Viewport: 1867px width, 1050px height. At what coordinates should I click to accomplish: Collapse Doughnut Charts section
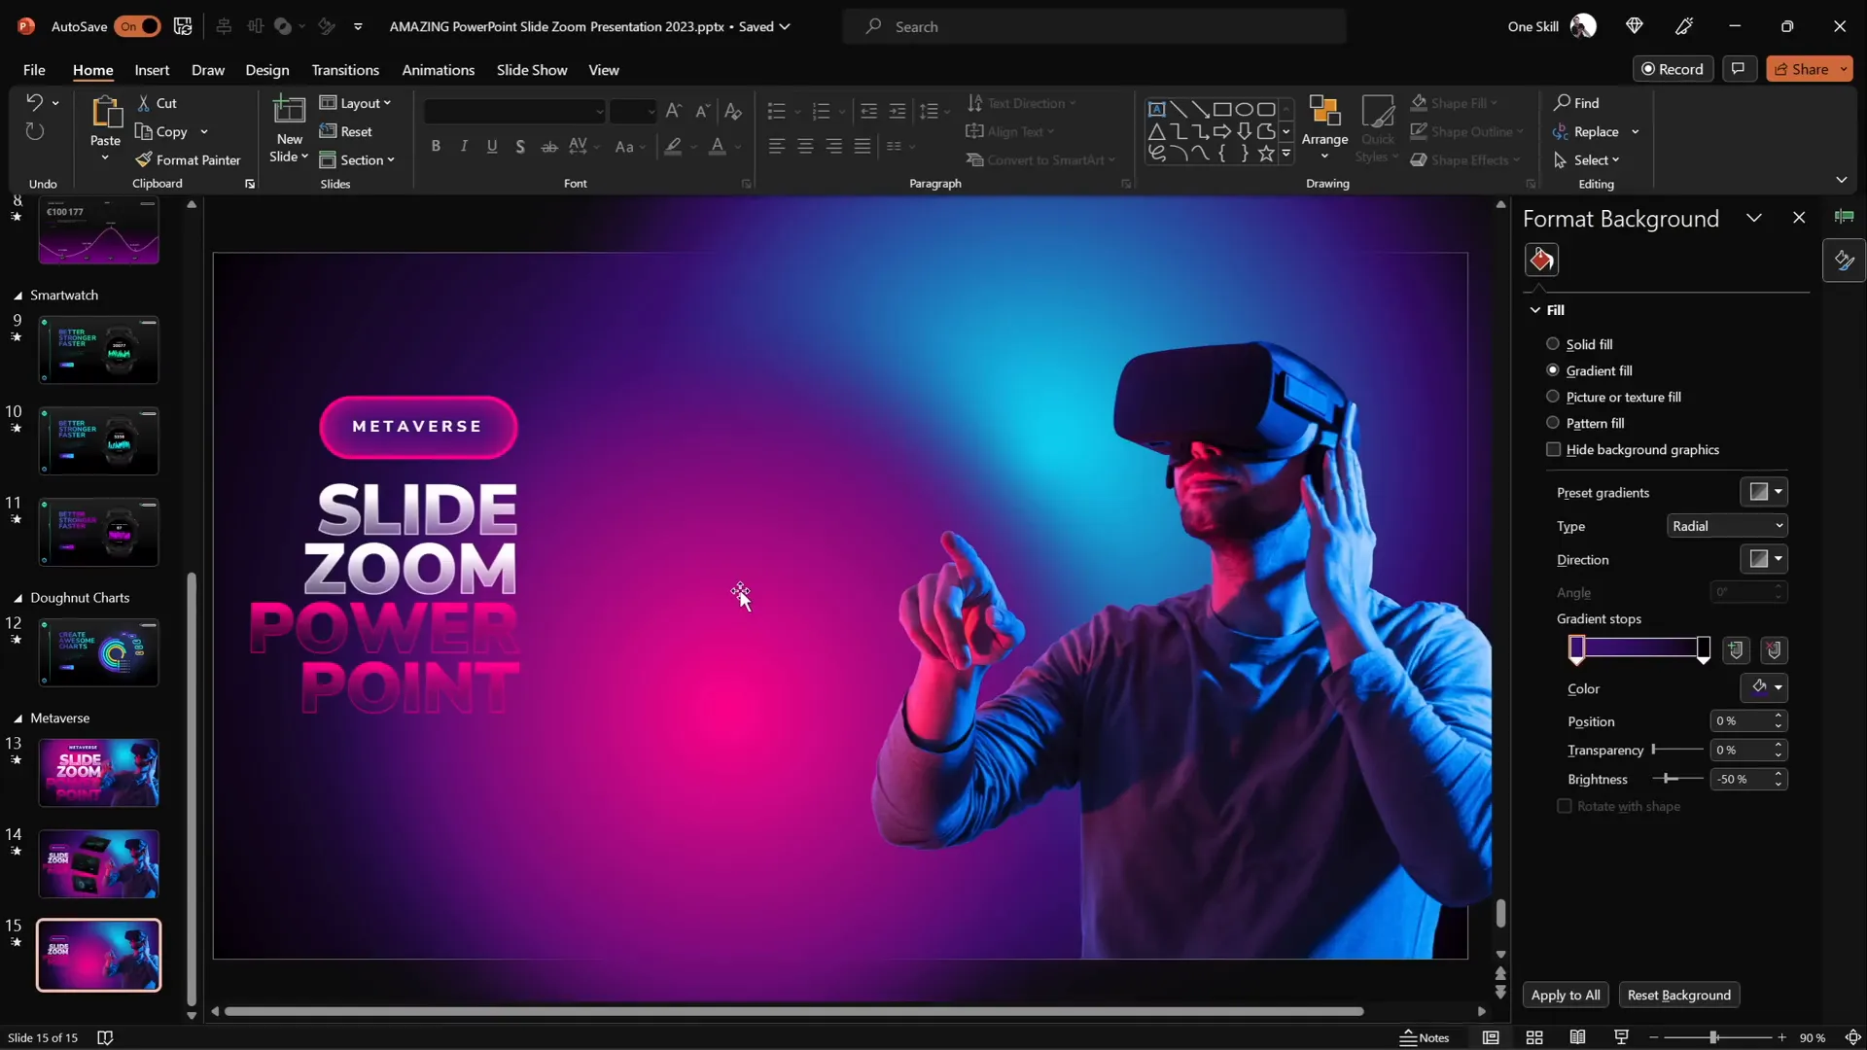(18, 598)
